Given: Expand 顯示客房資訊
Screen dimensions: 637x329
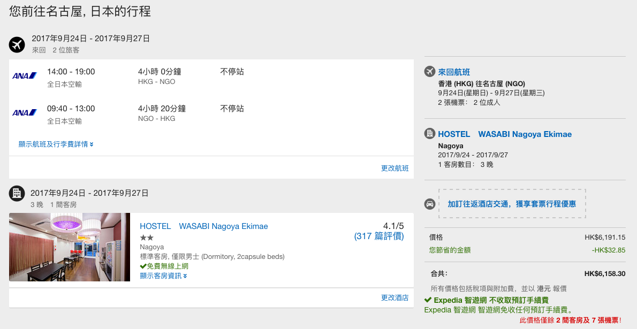Looking at the screenshot, I should [163, 276].
